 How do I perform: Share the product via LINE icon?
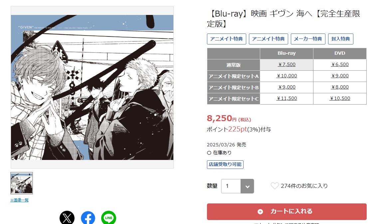coord(108,218)
